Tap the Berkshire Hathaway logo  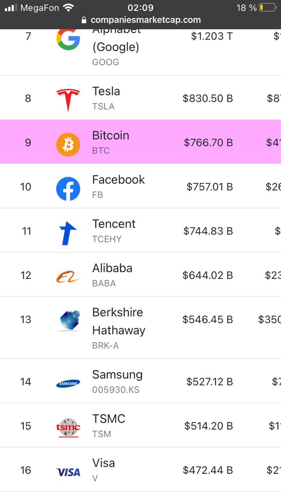70,321
